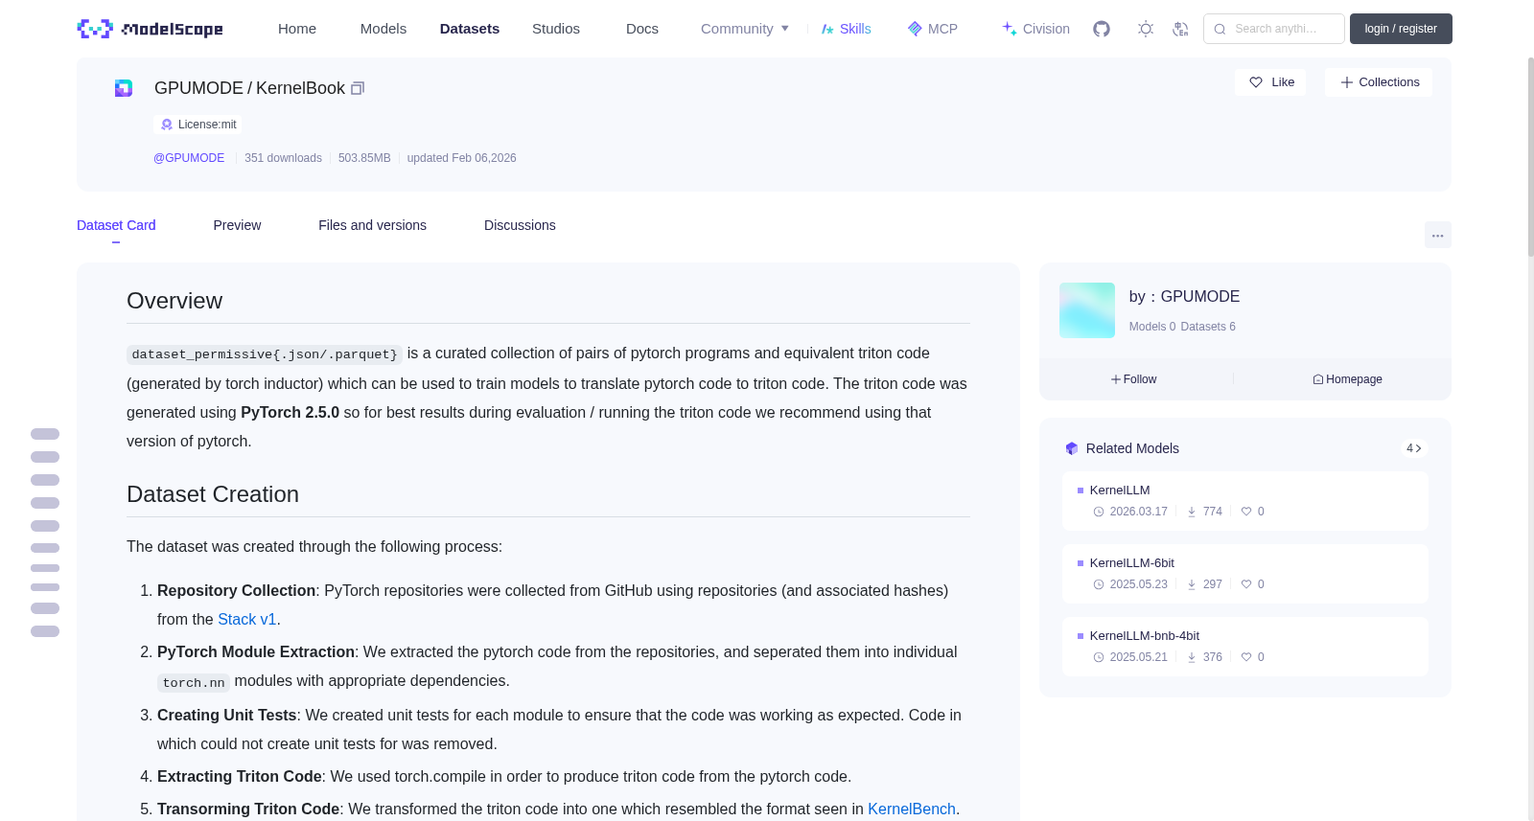Select the Dataset Card tab
The height and width of the screenshot is (821, 1534).
(x=116, y=225)
